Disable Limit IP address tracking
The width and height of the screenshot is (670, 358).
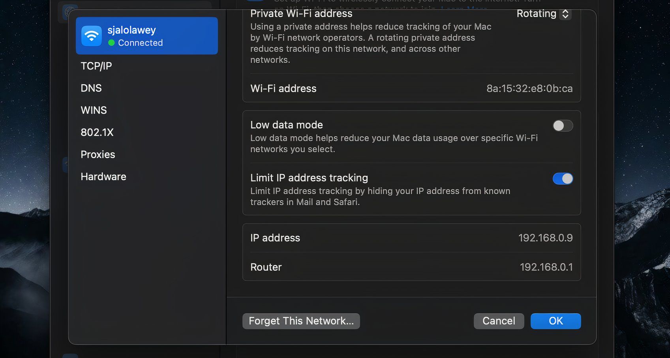pos(562,178)
